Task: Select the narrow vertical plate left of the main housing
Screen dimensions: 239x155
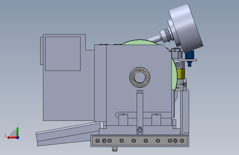Action: [100, 83]
